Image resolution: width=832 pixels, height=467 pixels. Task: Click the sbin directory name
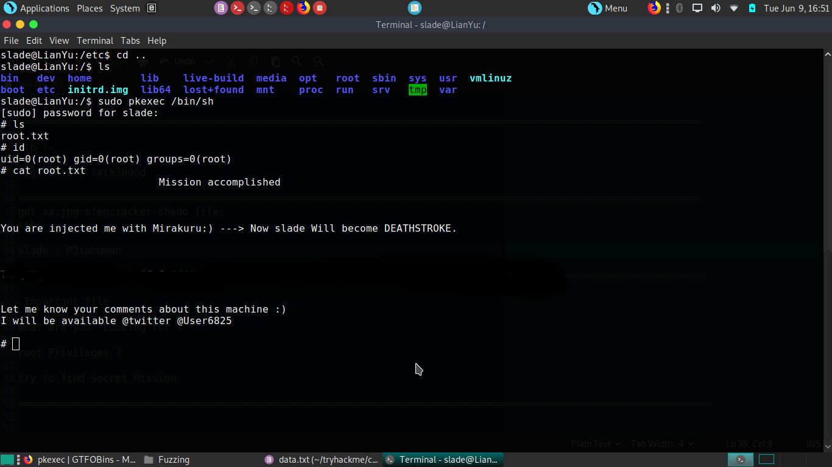click(384, 78)
